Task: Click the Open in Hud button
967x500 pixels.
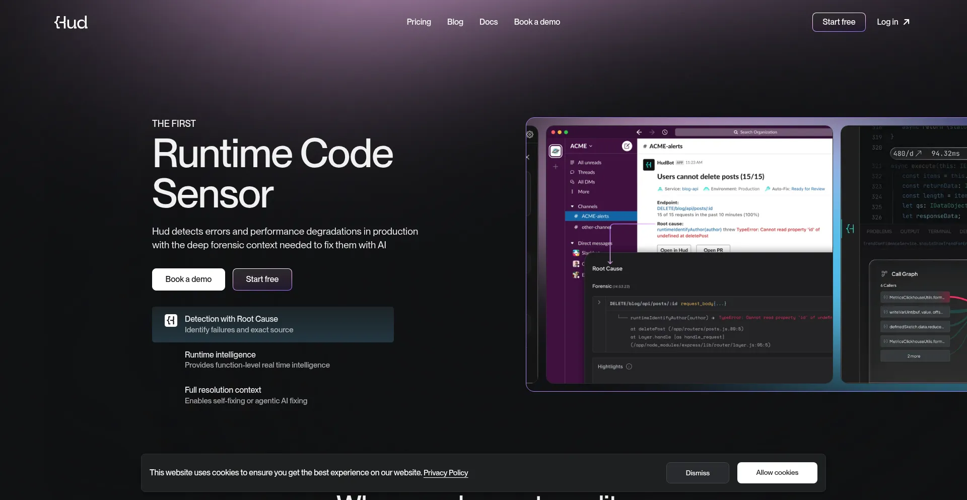Action: [674, 250]
